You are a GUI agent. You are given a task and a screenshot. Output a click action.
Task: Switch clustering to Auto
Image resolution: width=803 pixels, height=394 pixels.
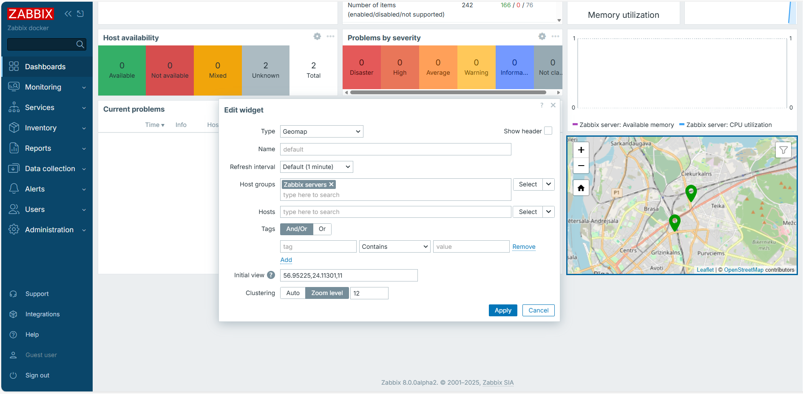tap(292, 293)
